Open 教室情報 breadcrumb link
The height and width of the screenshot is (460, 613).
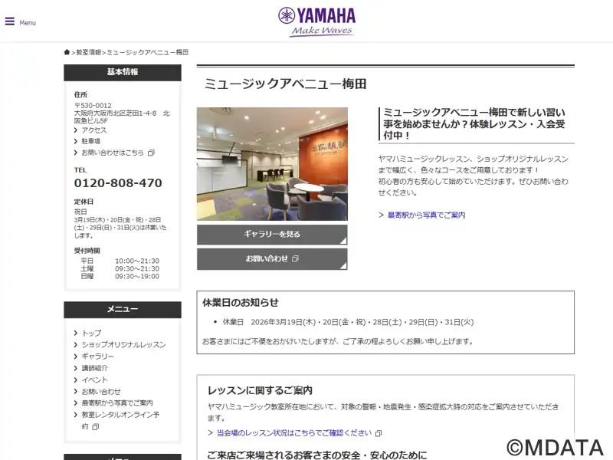89,52
